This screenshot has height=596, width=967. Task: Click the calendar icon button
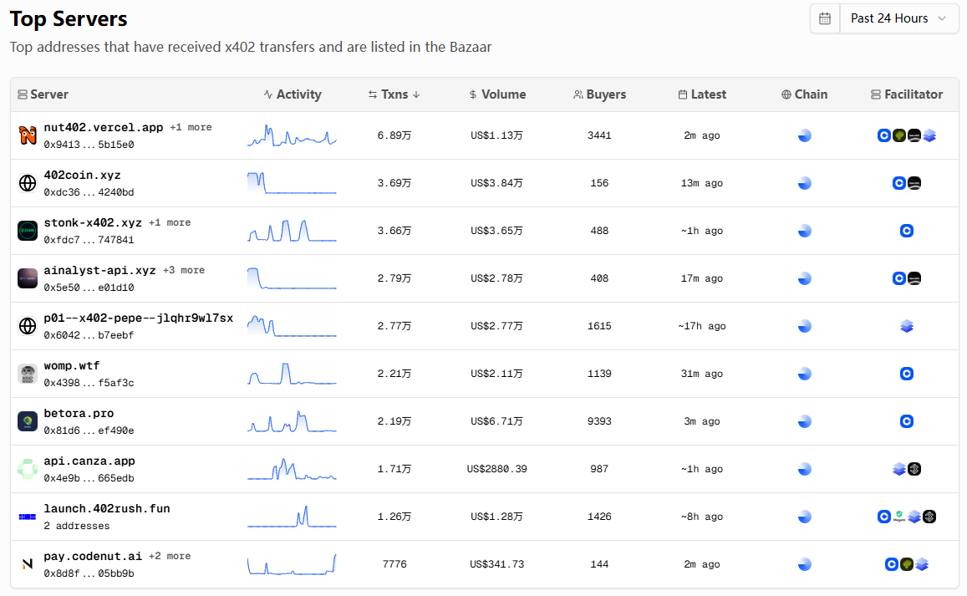[x=825, y=18]
